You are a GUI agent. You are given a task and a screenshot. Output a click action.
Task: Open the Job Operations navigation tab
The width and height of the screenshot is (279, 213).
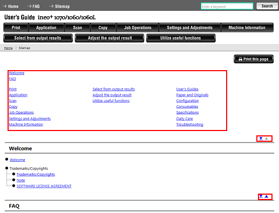coord(138,28)
